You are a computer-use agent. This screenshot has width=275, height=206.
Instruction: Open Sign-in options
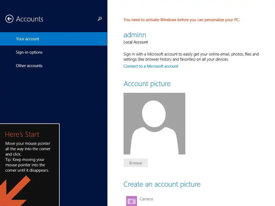(x=53, y=52)
